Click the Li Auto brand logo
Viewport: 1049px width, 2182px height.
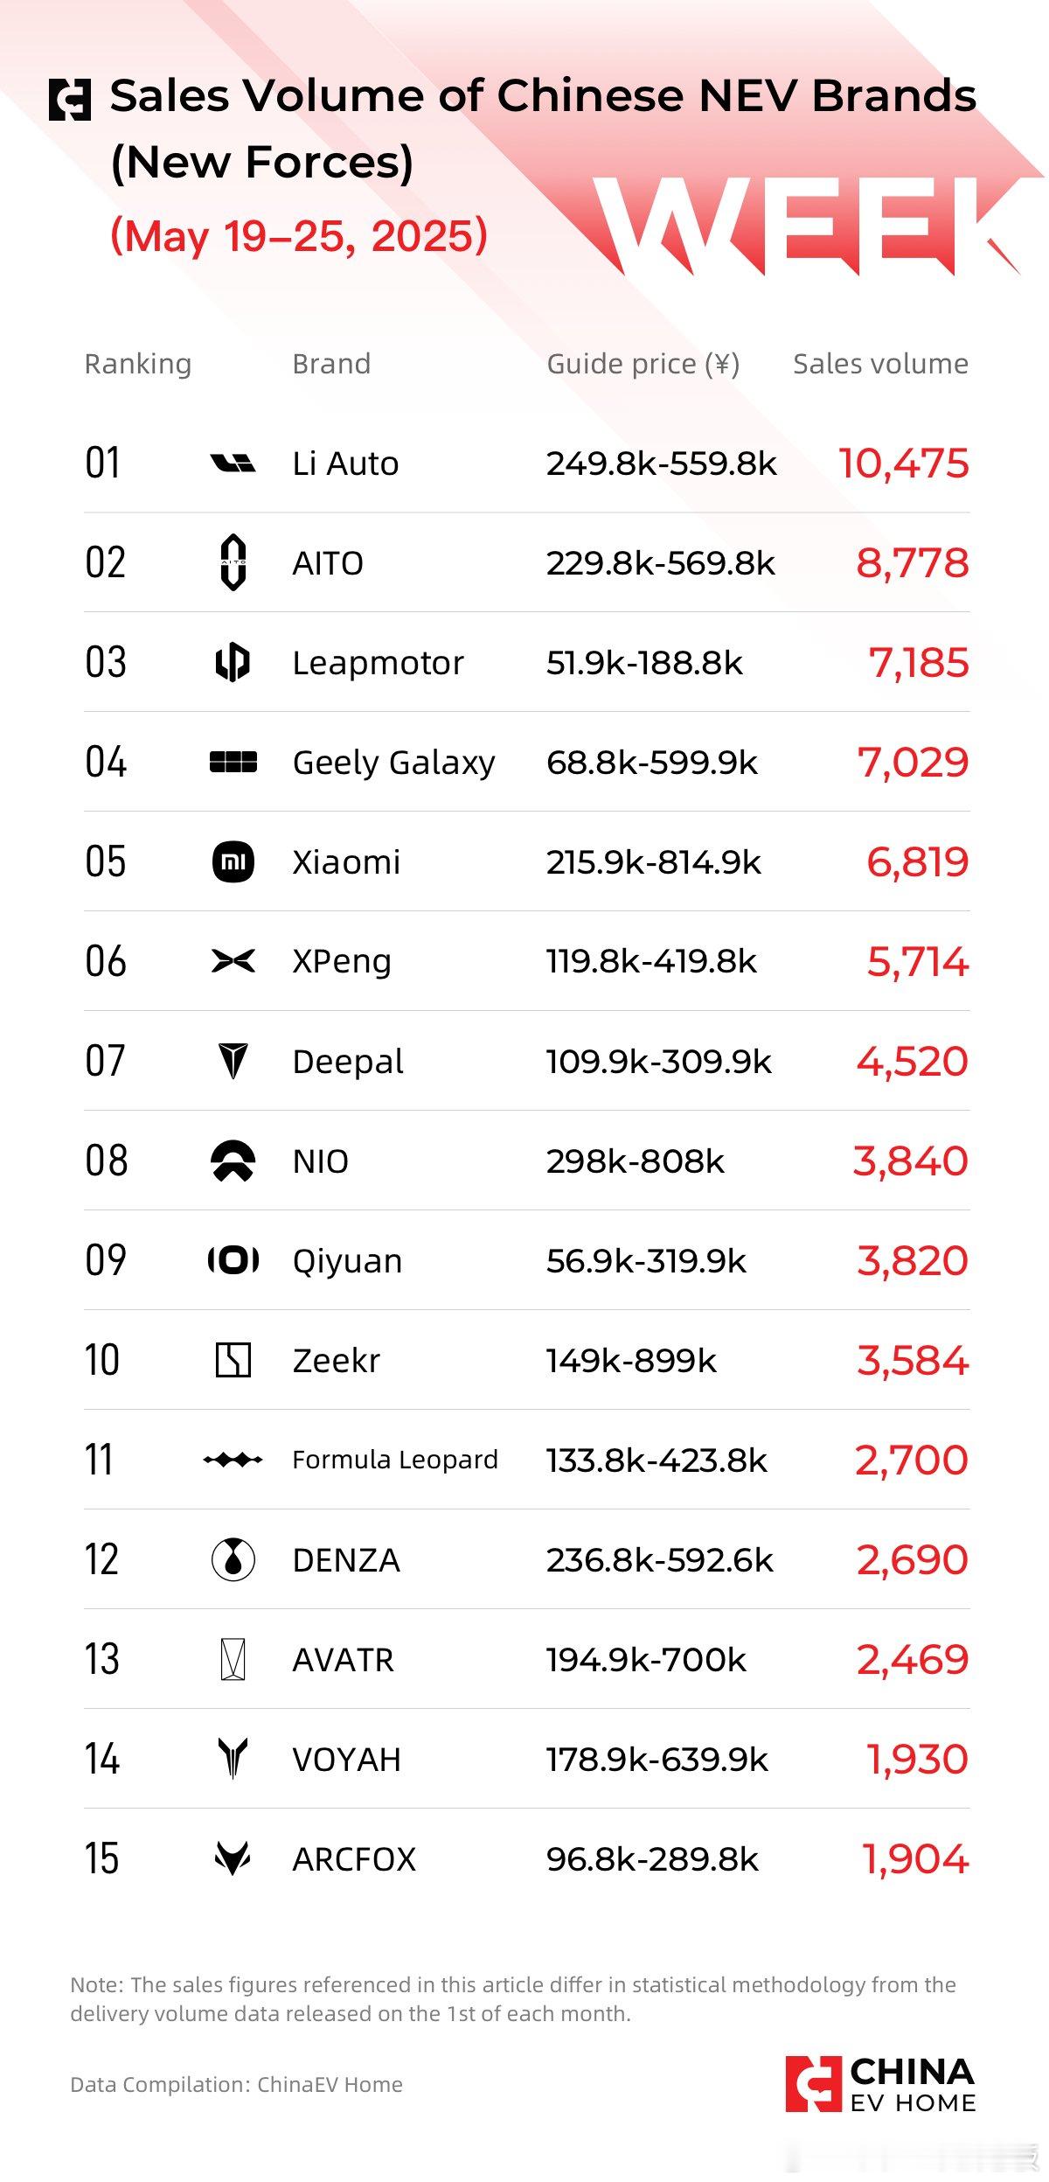click(233, 464)
